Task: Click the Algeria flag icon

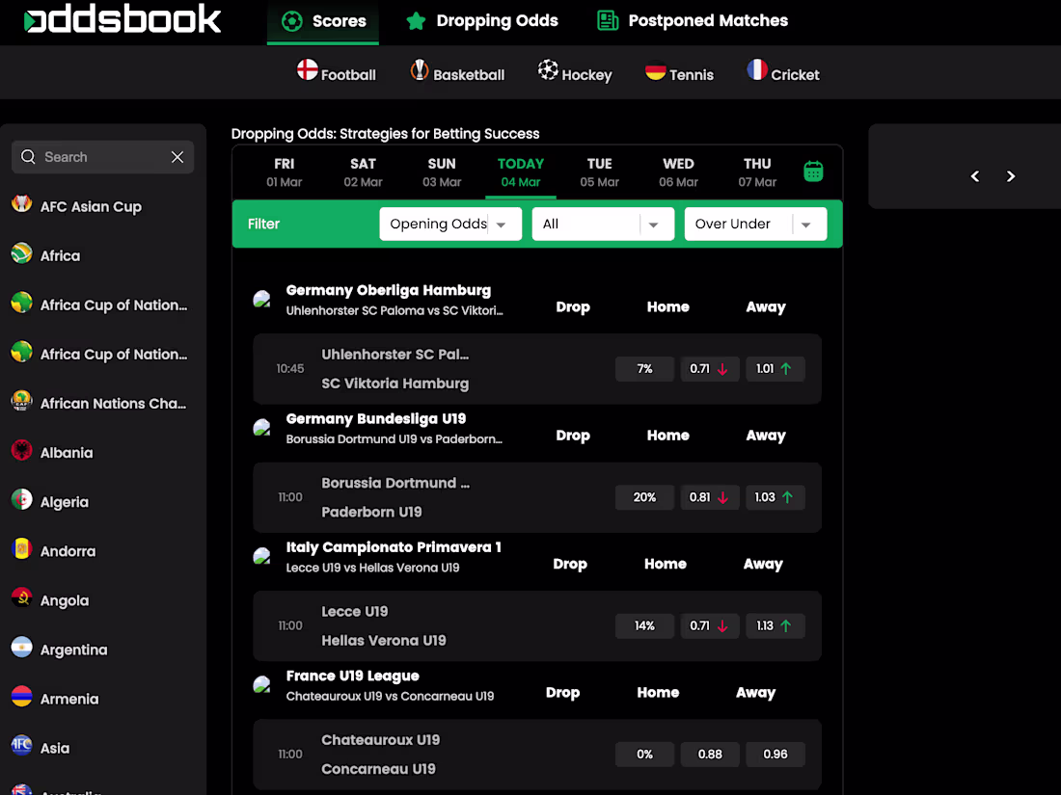Action: click(x=21, y=499)
